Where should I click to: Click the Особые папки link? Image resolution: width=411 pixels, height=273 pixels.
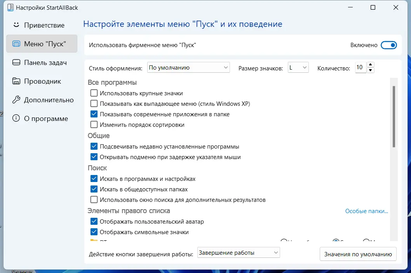click(x=366, y=211)
